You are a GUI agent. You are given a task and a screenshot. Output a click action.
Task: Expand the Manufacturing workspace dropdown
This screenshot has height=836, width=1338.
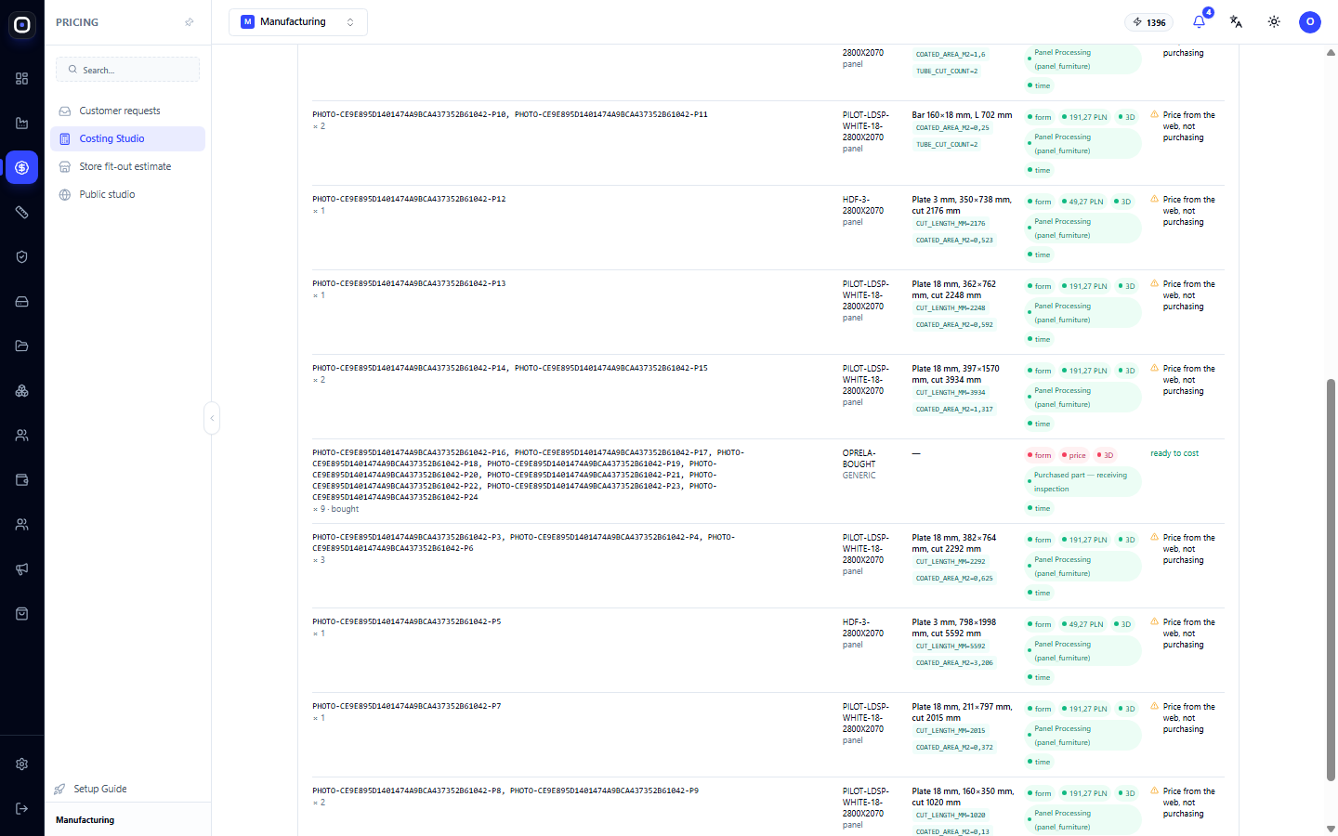pos(298,22)
